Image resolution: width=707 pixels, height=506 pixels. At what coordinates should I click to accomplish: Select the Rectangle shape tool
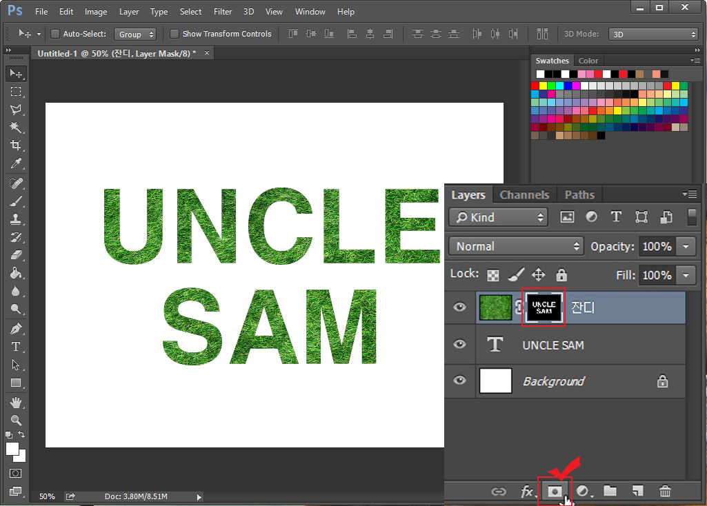click(16, 383)
